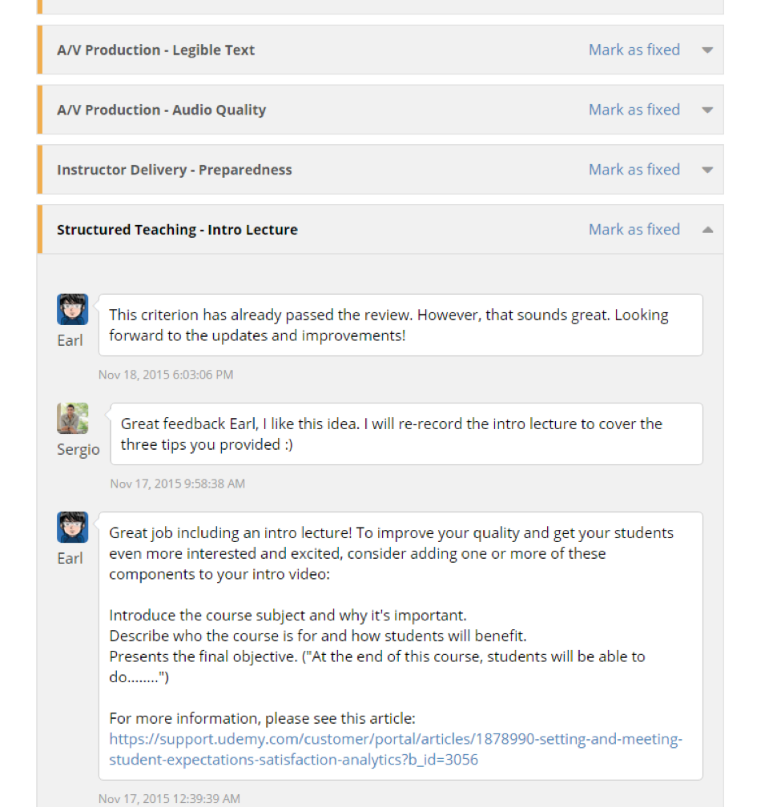Click Earl's comment about criterion passing review
The height and width of the screenshot is (807, 781).
(388, 325)
